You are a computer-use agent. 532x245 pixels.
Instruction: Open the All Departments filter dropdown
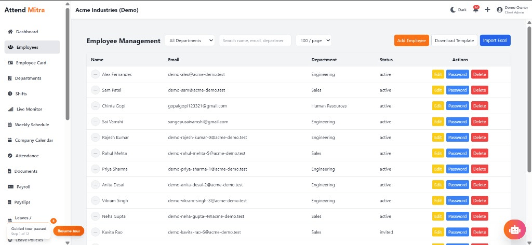click(190, 40)
